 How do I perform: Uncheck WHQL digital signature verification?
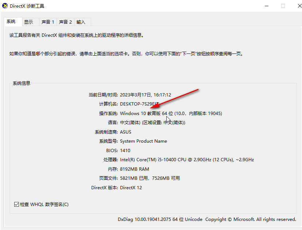pyautogui.click(x=16, y=204)
